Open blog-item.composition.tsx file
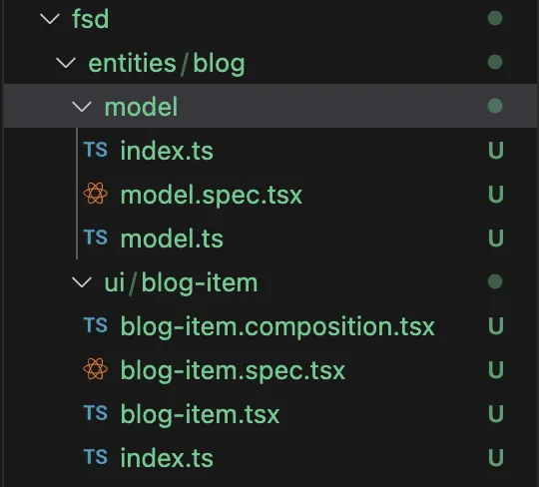 click(x=277, y=327)
